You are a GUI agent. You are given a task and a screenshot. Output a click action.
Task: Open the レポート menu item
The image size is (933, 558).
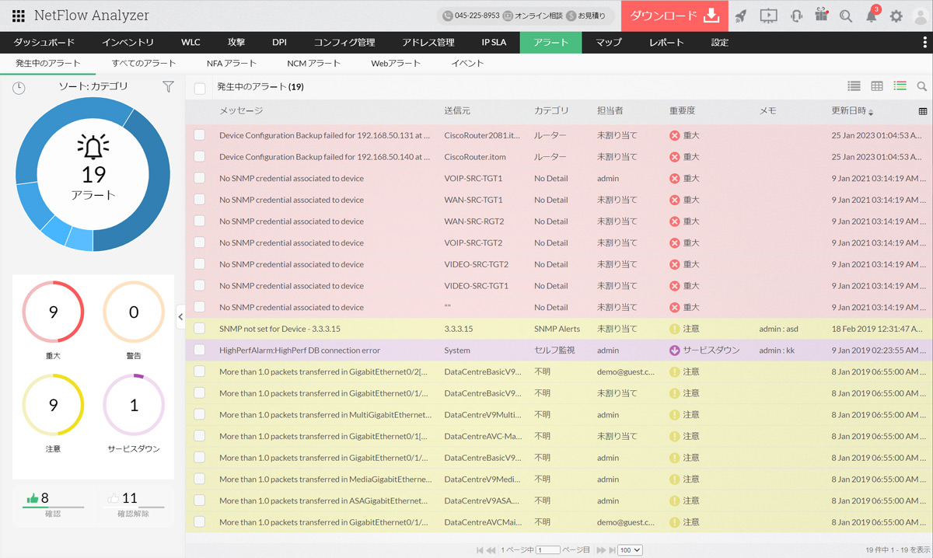pos(666,43)
